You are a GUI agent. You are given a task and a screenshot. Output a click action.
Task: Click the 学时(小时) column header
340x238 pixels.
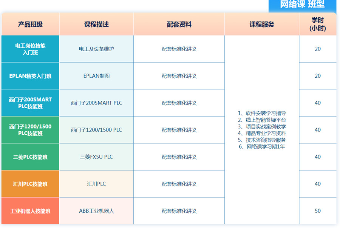point(318,25)
